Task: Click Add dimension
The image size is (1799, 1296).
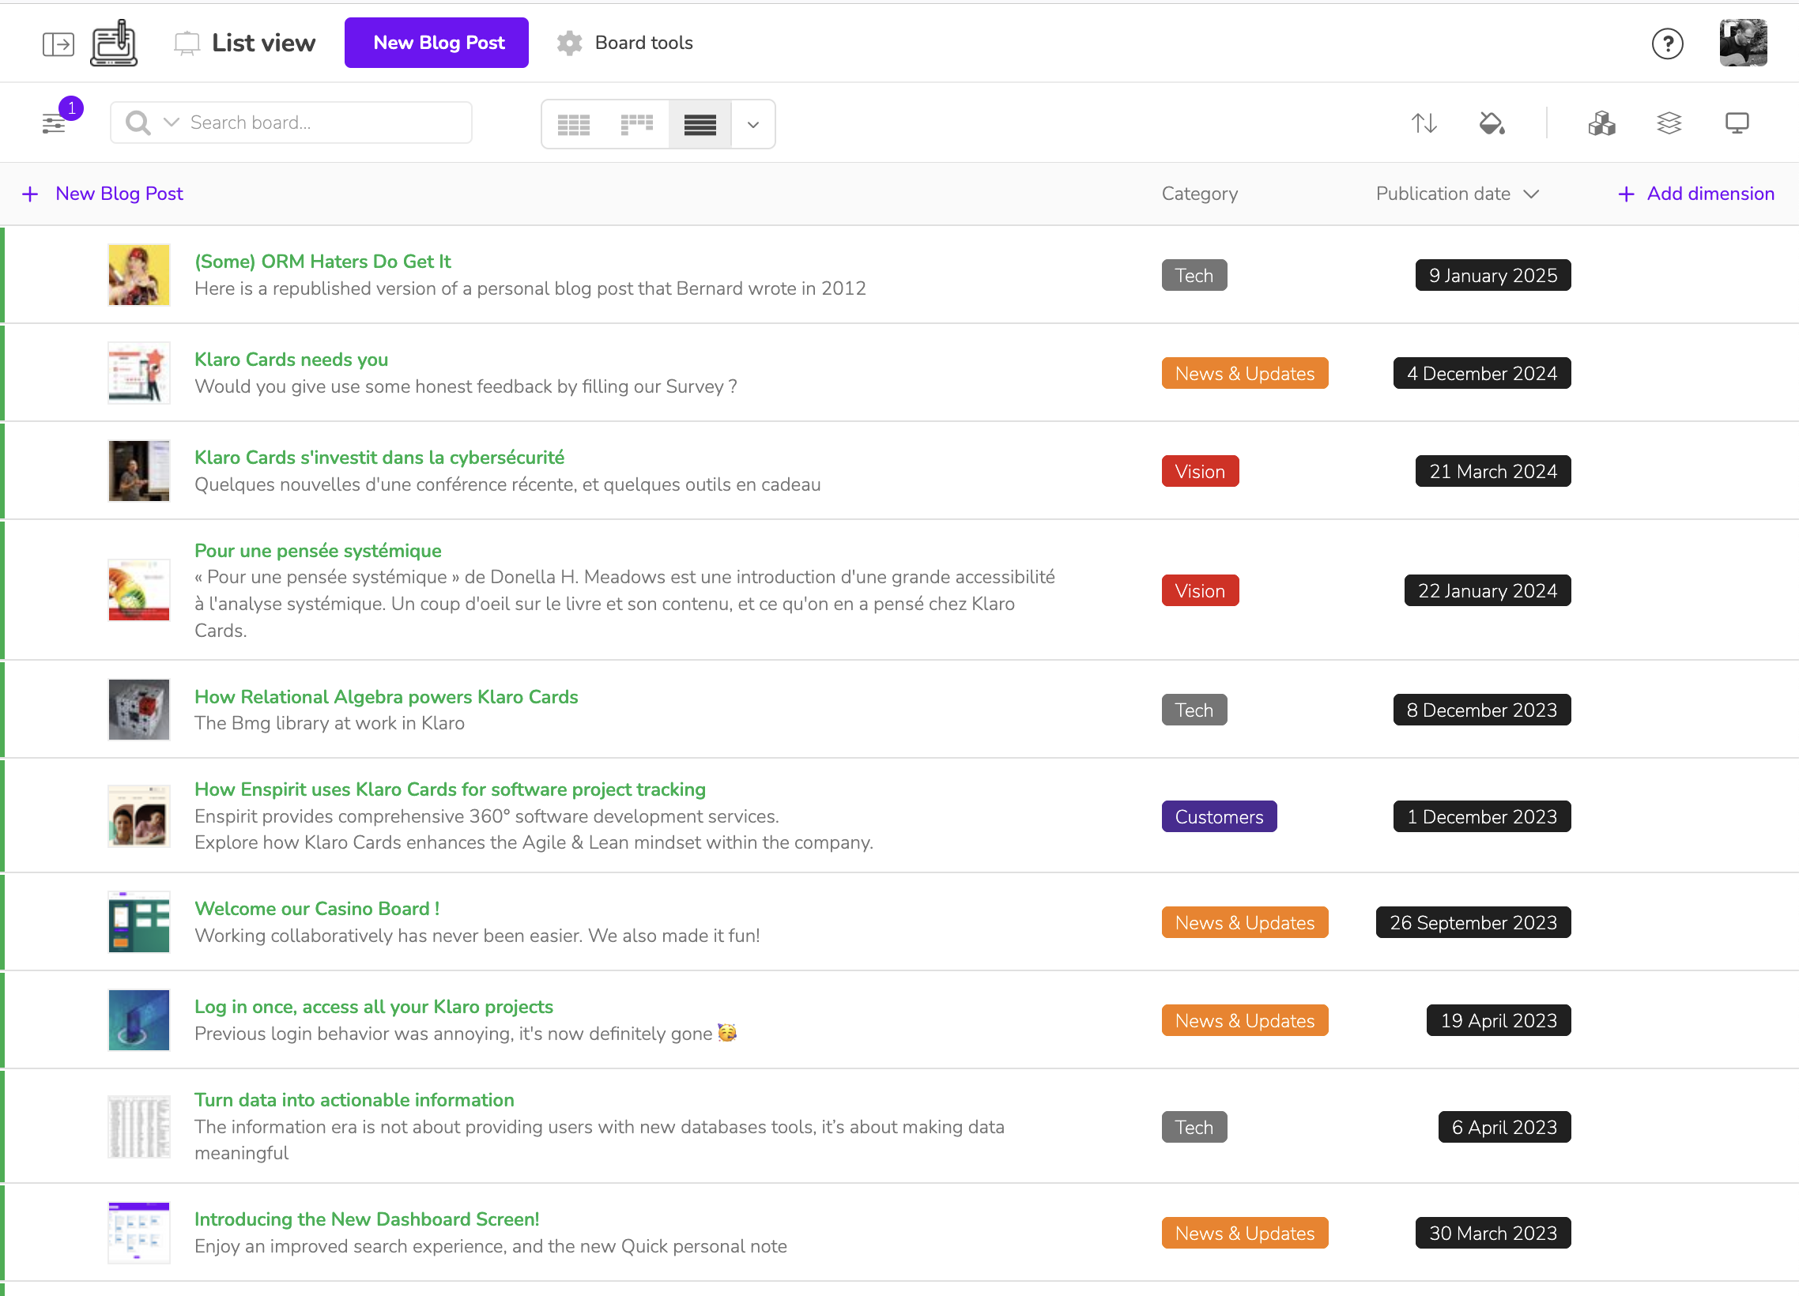Action: point(1696,194)
